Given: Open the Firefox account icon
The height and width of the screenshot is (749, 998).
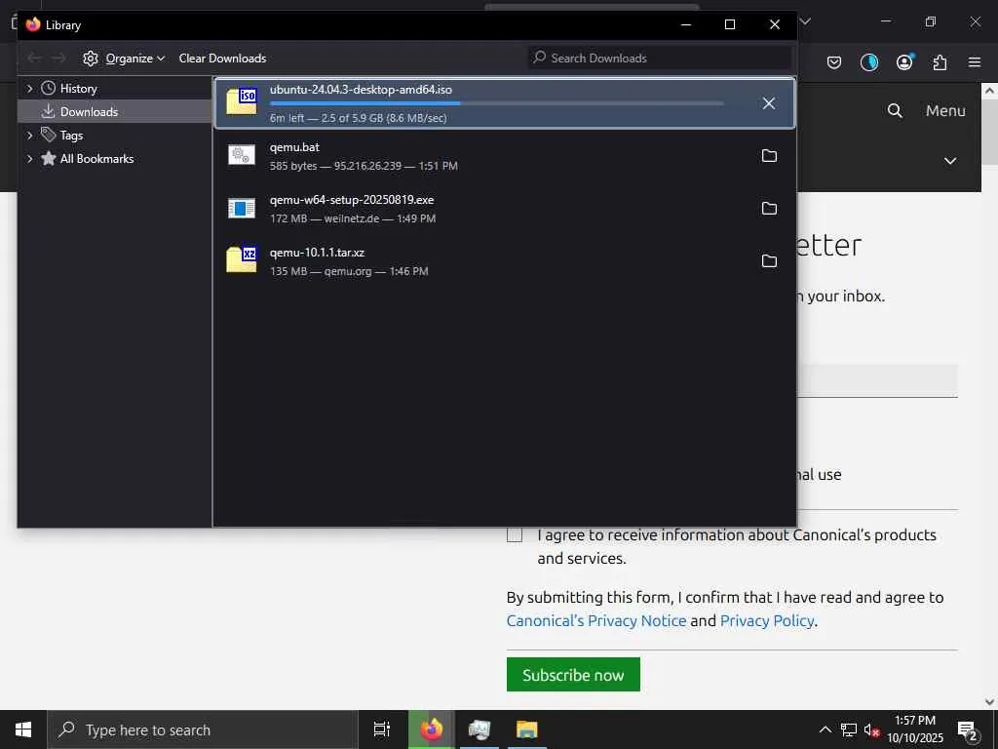Looking at the screenshot, I should (x=904, y=61).
